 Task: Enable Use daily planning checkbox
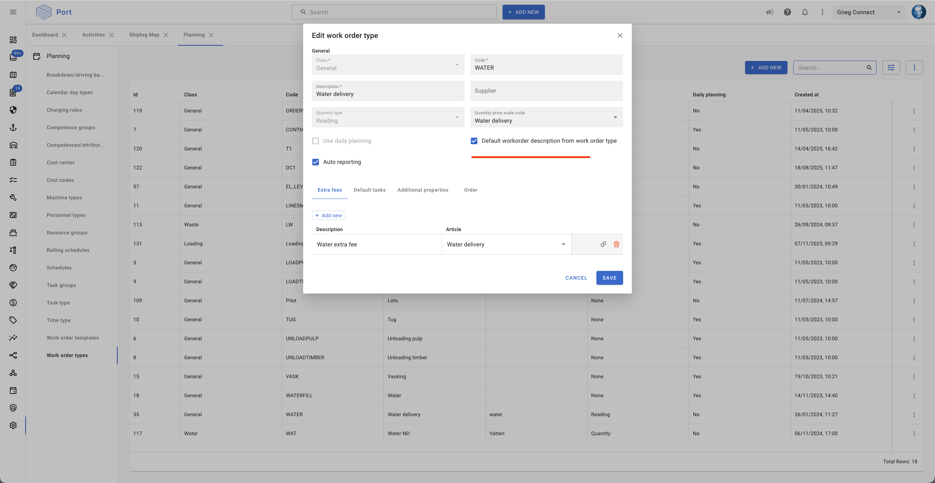point(316,141)
